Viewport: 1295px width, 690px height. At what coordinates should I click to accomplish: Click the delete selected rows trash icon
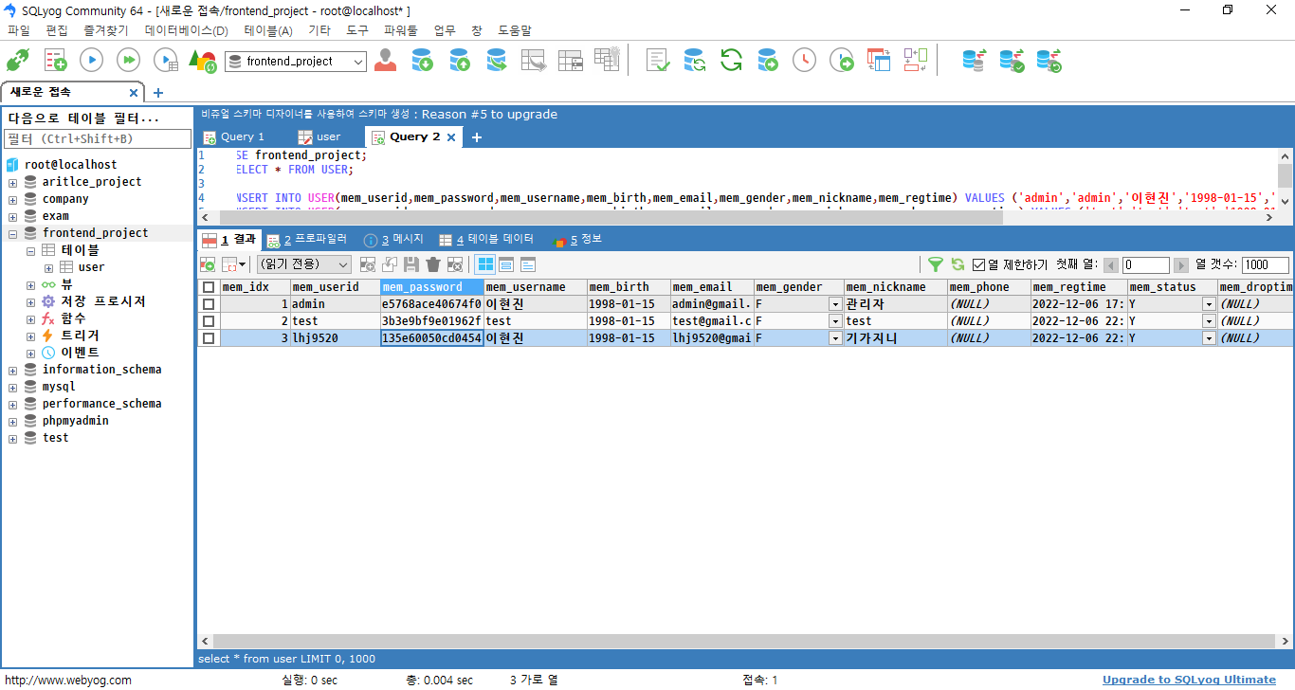pos(433,264)
